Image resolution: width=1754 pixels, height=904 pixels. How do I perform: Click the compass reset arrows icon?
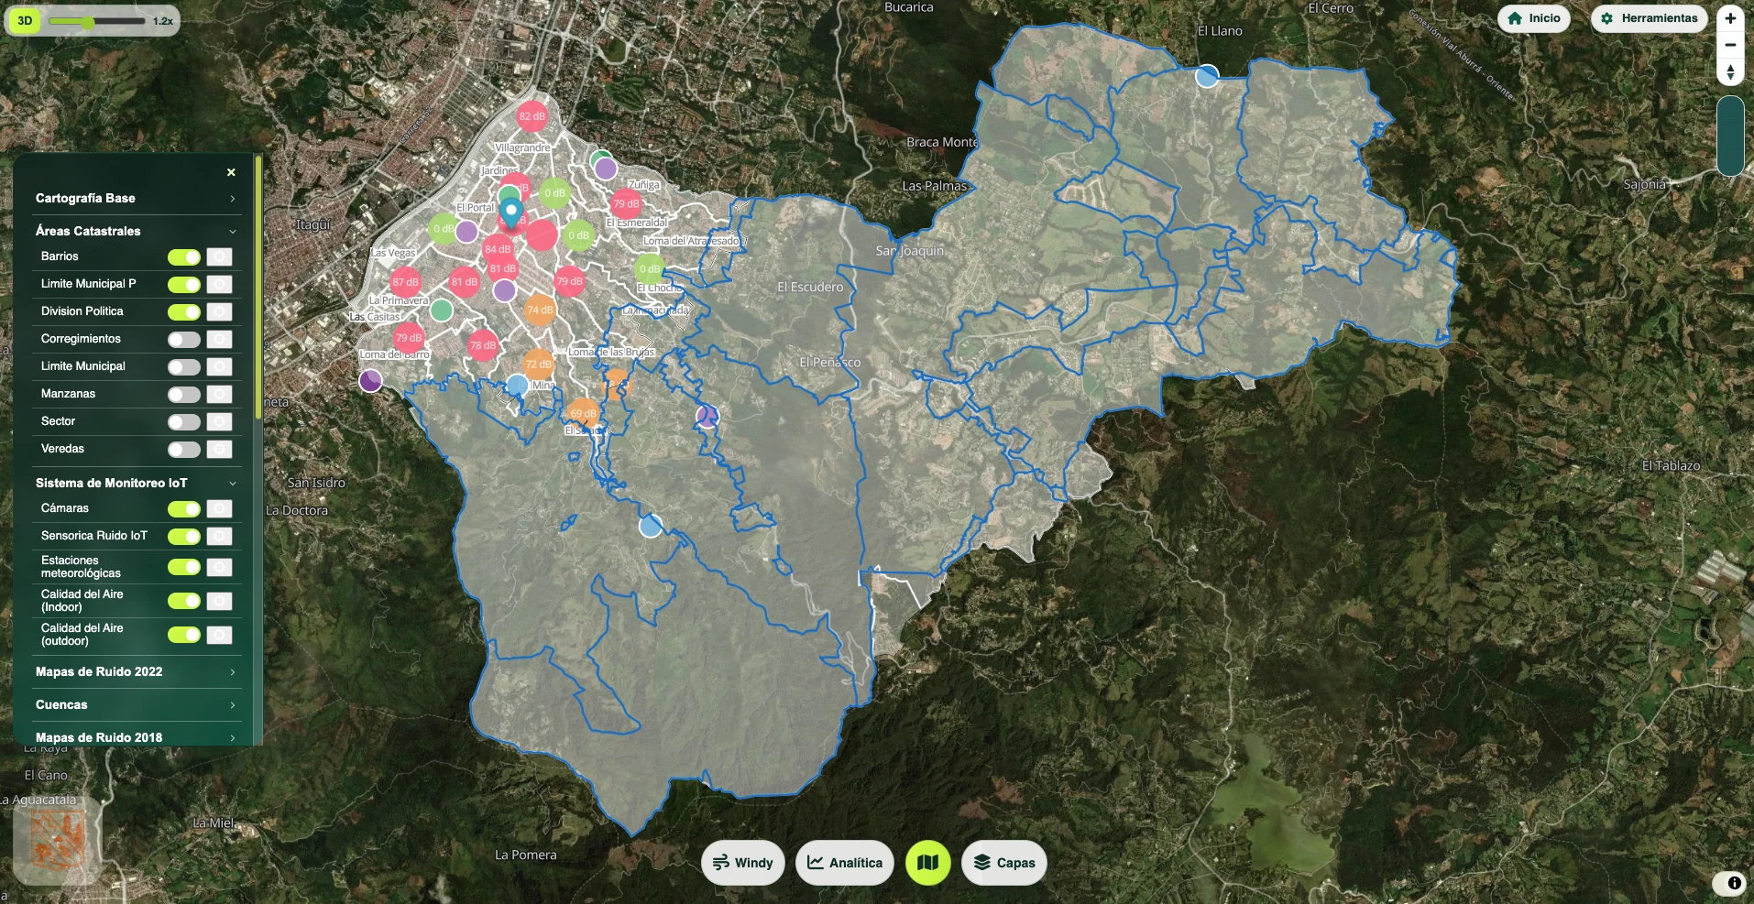(x=1730, y=71)
